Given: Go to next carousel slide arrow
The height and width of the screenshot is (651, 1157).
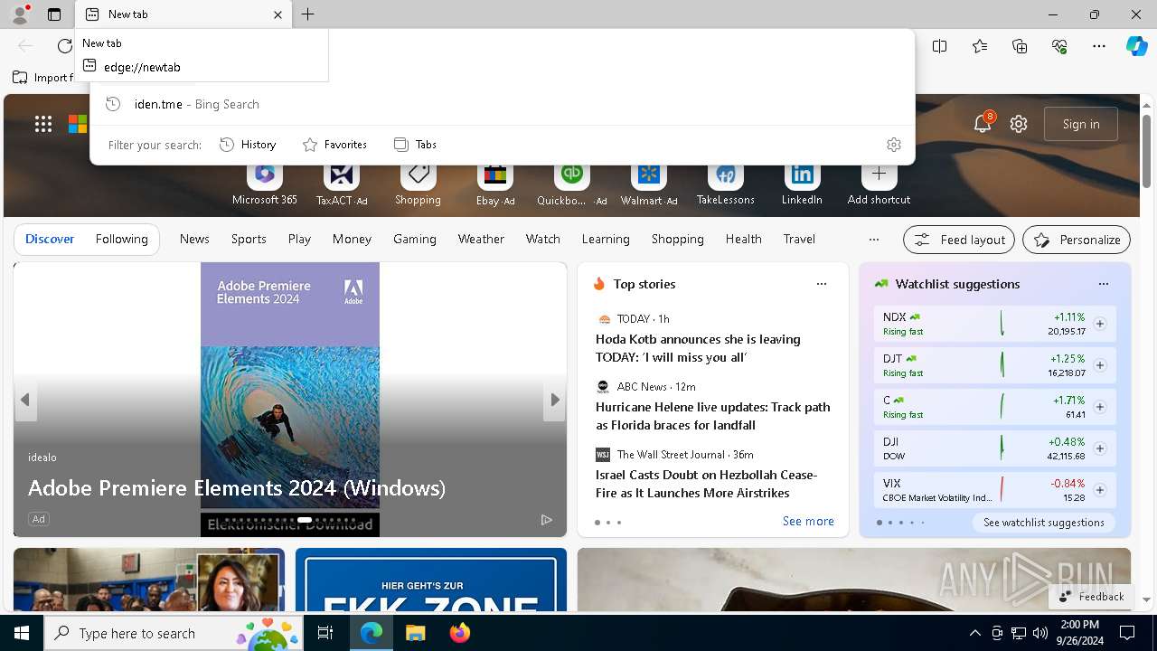Looking at the screenshot, I should coord(554,400).
